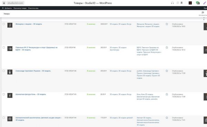
Task: Open Просмотр товара in the admin bar
Action: point(20,8)
